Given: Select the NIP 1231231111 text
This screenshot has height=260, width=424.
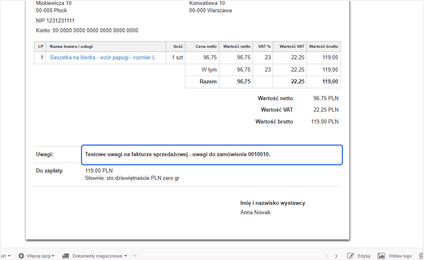Looking at the screenshot, I should pyautogui.click(x=55, y=20).
